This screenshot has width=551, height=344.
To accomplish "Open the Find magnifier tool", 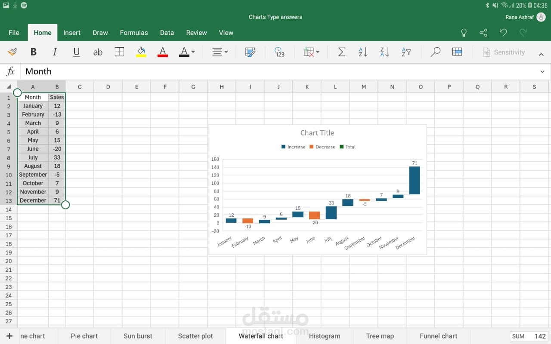I will click(435, 52).
